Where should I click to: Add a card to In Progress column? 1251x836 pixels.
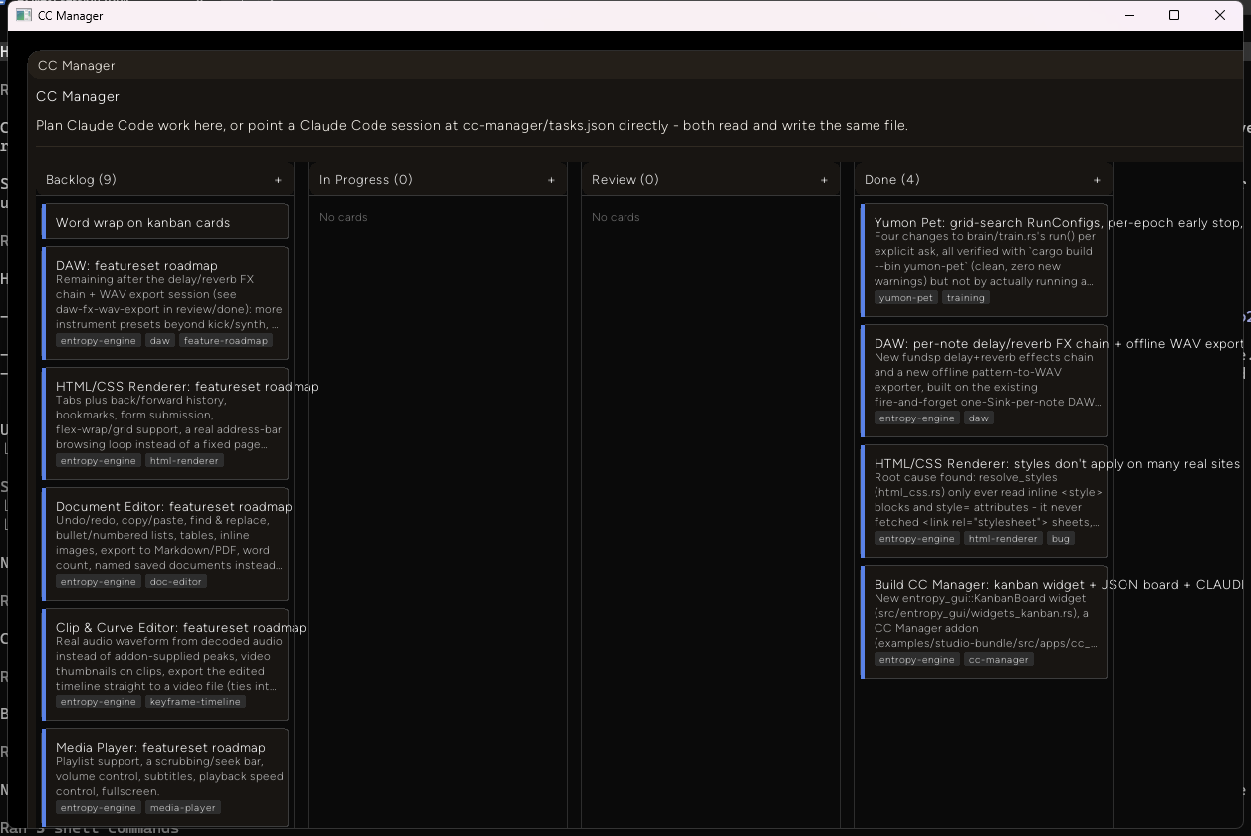pyautogui.click(x=551, y=180)
